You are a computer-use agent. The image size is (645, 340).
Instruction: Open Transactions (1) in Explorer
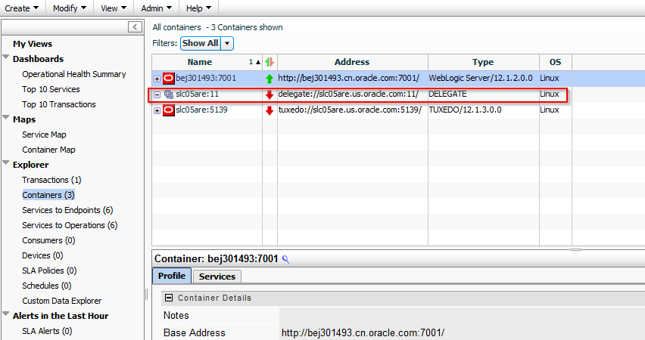[x=51, y=180]
